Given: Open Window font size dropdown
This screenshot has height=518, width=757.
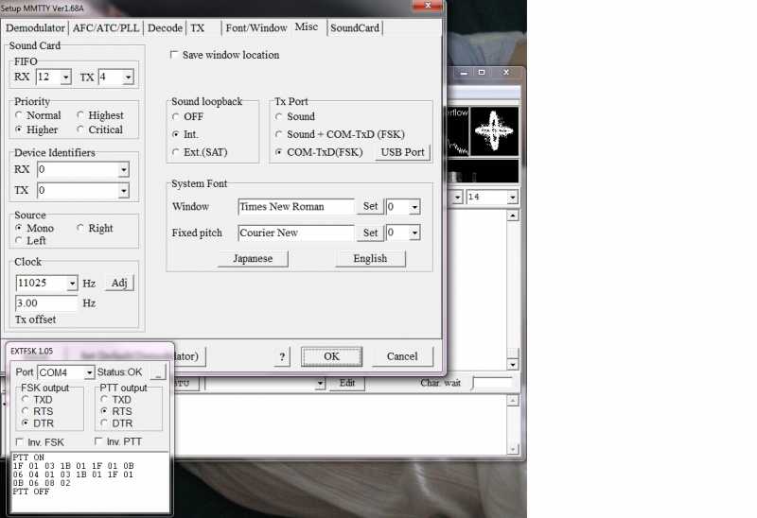Looking at the screenshot, I should pyautogui.click(x=414, y=207).
